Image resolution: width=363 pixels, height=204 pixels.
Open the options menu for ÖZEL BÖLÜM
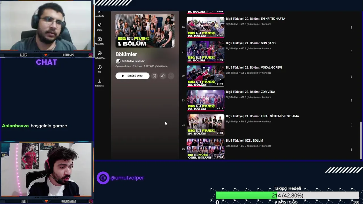click(x=351, y=149)
